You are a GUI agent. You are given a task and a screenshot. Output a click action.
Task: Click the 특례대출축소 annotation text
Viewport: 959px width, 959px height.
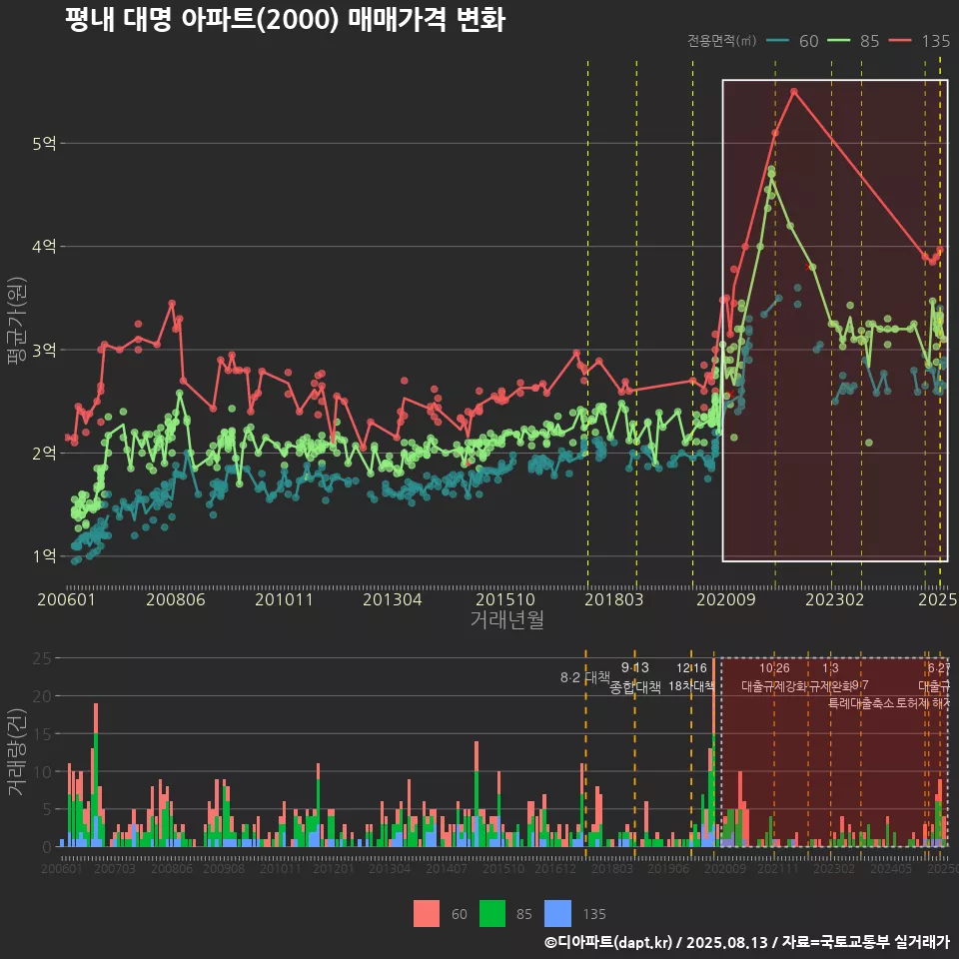860,703
